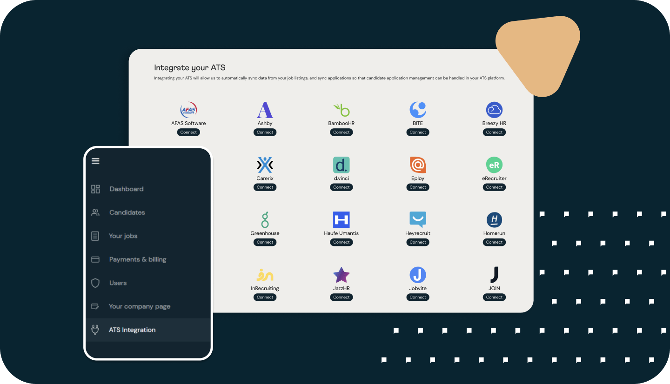The width and height of the screenshot is (670, 384).
Task: Connect BambooHR integration
Action: click(x=342, y=132)
